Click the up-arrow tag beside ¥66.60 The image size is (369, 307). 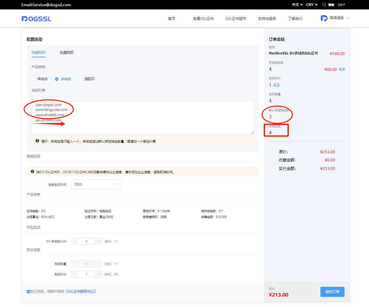pos(342,69)
